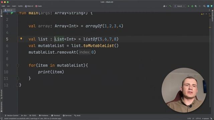Open the Terminal tool window
Screen dimensions: 214x120
56,116
